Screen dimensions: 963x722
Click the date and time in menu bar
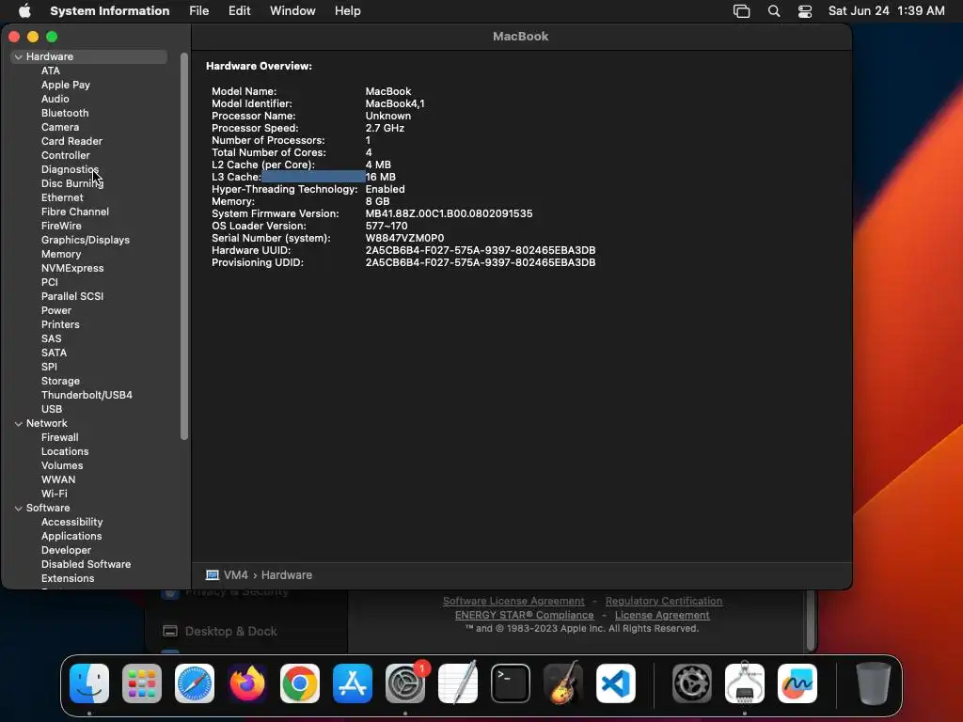[x=886, y=11]
